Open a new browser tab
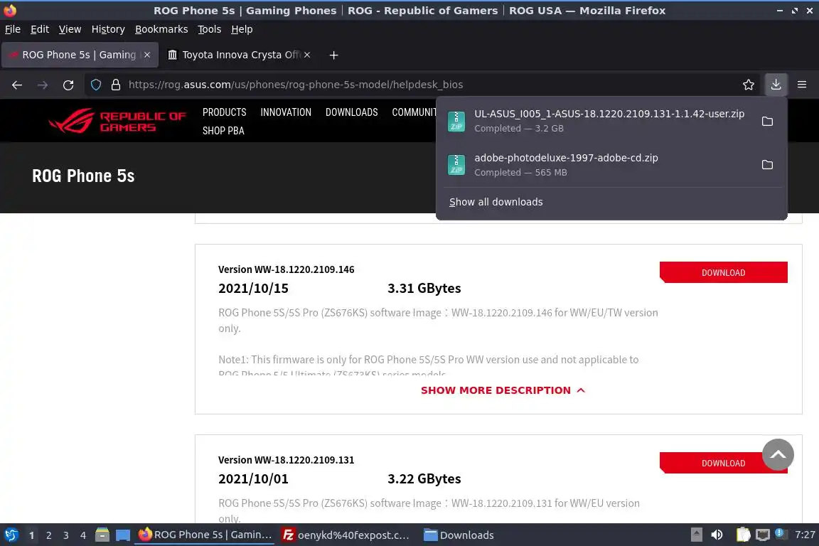Screen dimensions: 819x546 [333, 55]
